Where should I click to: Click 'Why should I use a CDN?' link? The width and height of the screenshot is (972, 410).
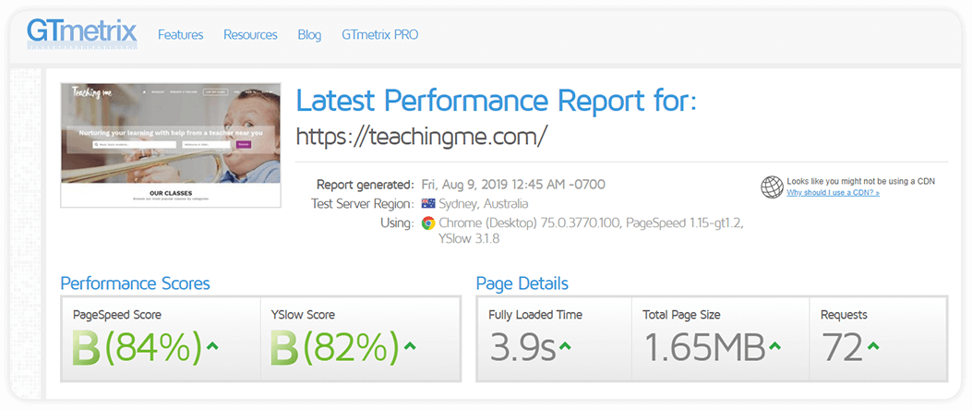(x=834, y=193)
